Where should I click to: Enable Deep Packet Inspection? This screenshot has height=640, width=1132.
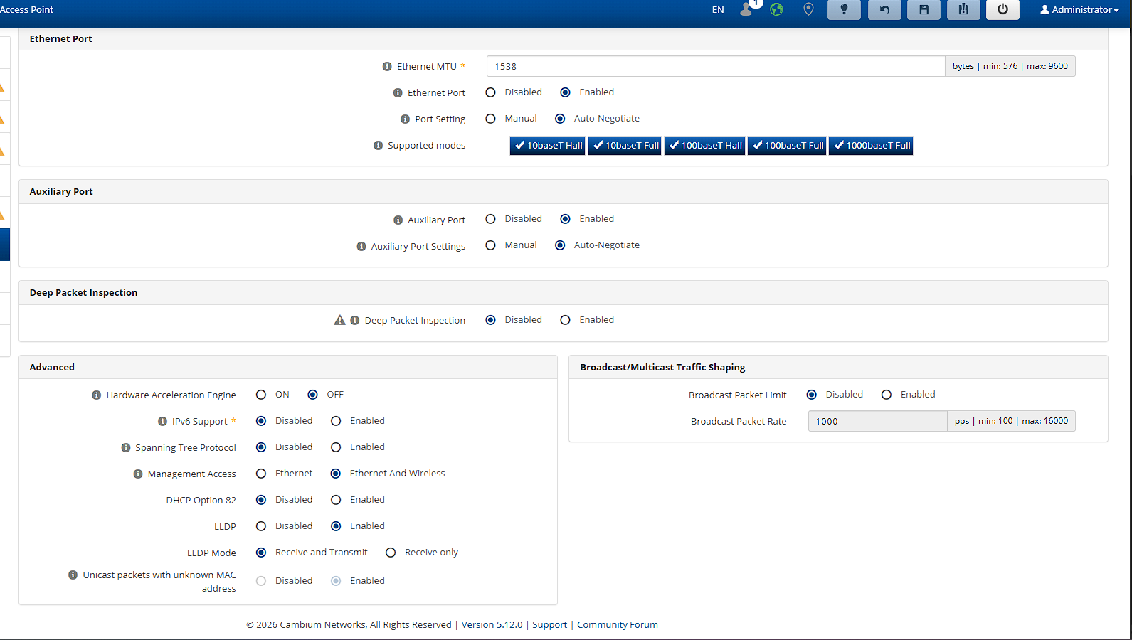(565, 320)
